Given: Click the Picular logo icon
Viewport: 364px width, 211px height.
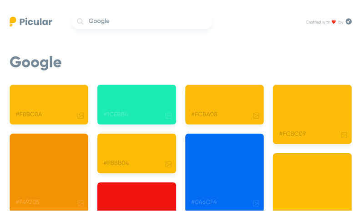Looking at the screenshot, I should point(13,21).
